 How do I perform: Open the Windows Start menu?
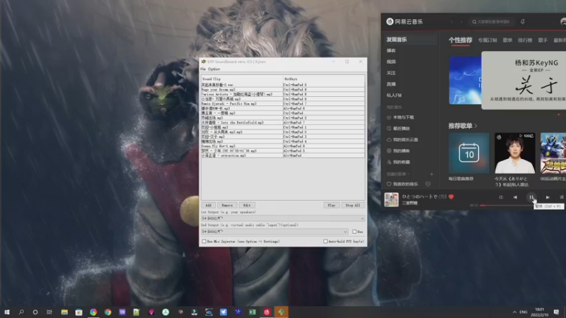click(x=7, y=312)
